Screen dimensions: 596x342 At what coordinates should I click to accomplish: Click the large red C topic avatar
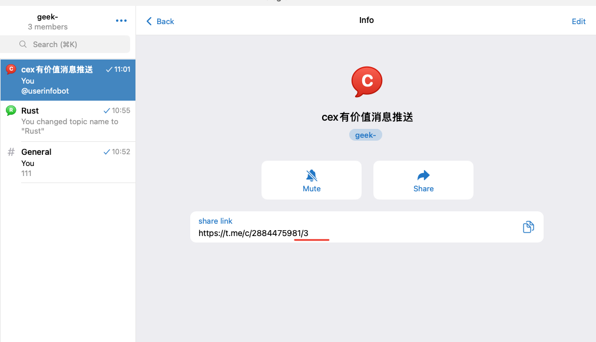366,81
